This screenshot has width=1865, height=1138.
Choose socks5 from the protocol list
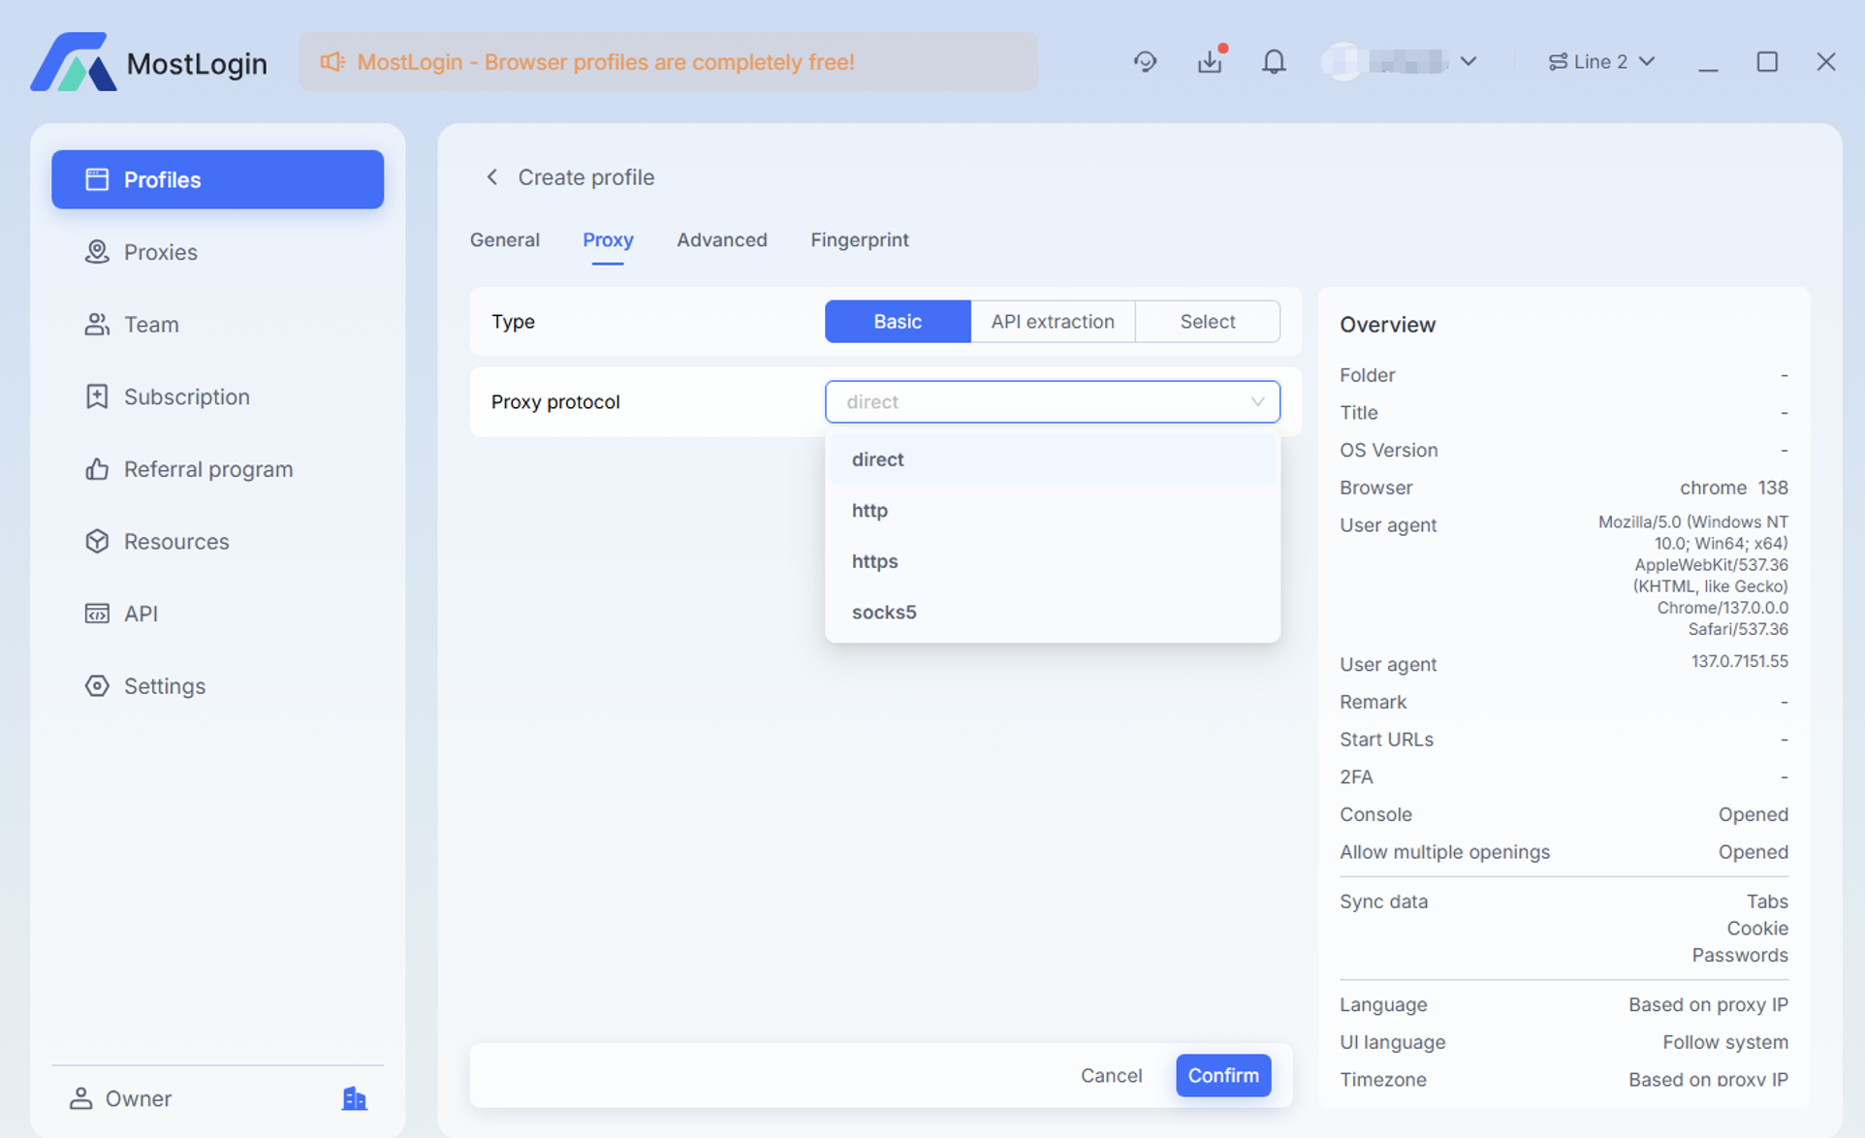[884, 612]
